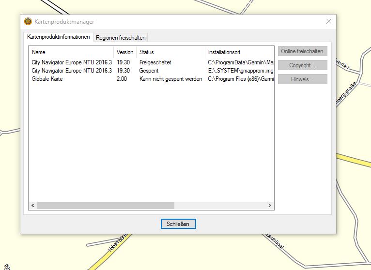Click the Status column header
371x270 pixels.
[146, 52]
